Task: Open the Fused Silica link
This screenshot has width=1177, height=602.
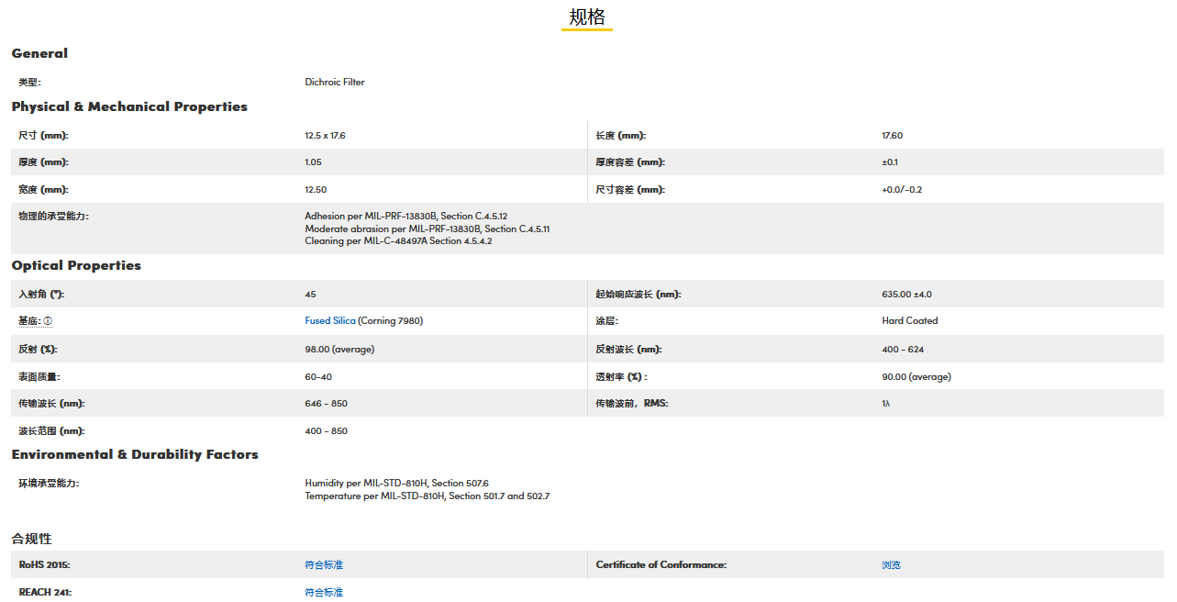Action: tap(330, 321)
